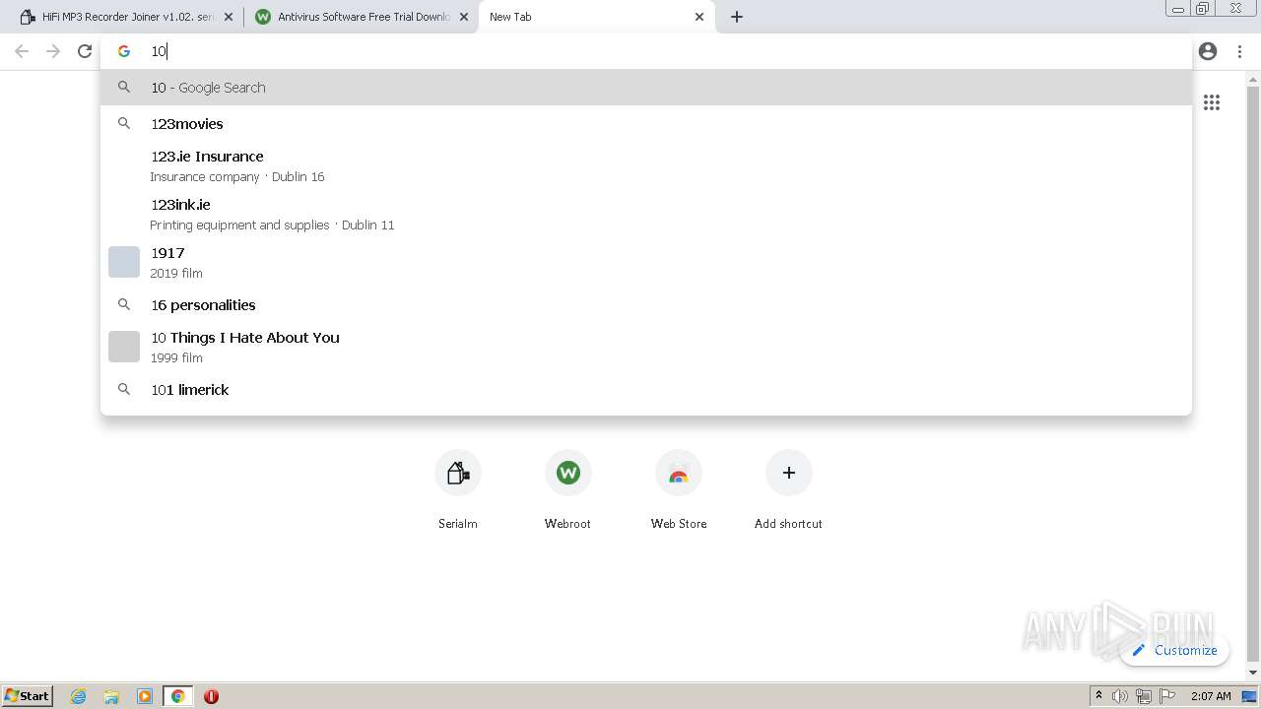
Task: Switch to HiFi MP3 Recorder Joiner tab
Action: pyautogui.click(x=125, y=17)
